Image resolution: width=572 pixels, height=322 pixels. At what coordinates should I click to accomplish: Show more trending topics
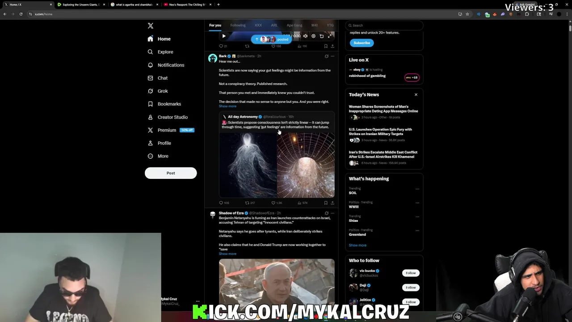(357, 245)
